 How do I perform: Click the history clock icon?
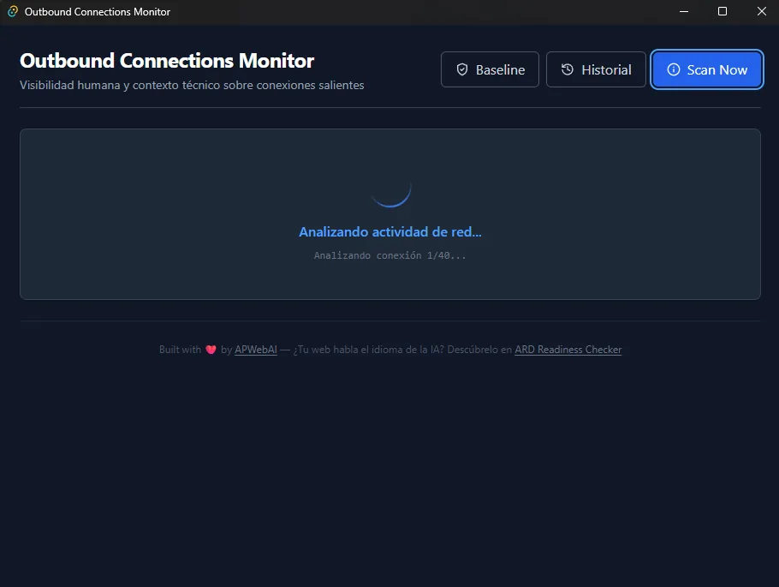(x=568, y=69)
